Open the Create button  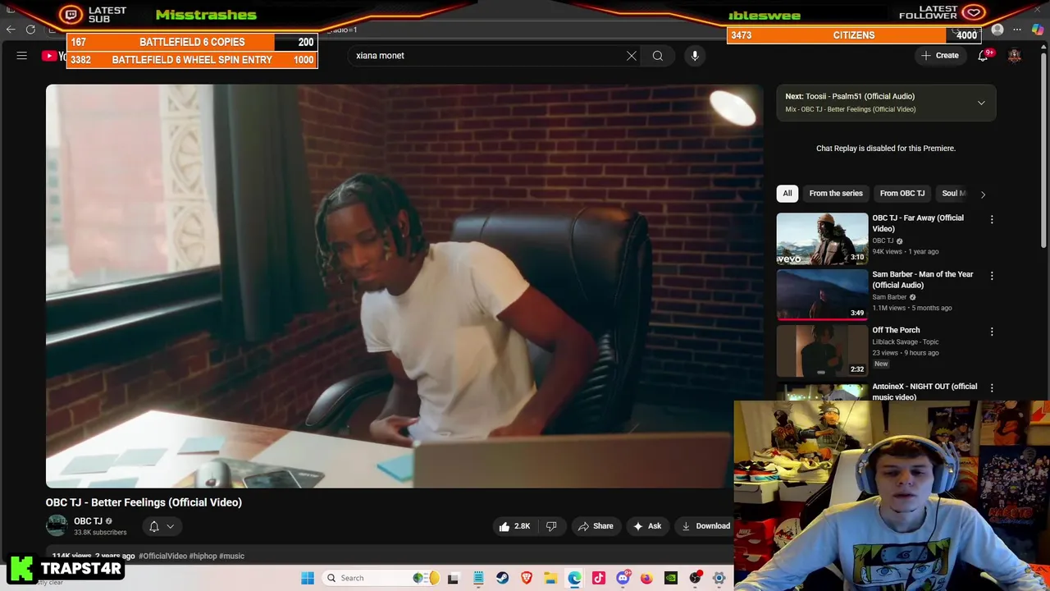(940, 56)
